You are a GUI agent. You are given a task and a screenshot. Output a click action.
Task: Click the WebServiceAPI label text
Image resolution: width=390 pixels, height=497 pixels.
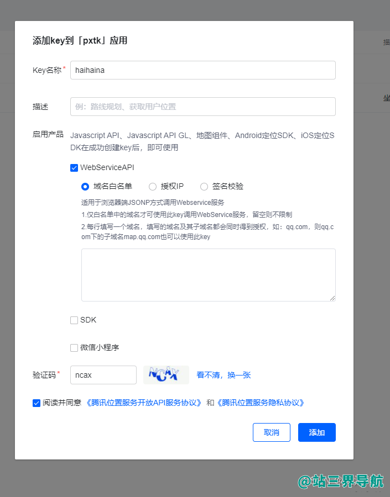click(107, 167)
